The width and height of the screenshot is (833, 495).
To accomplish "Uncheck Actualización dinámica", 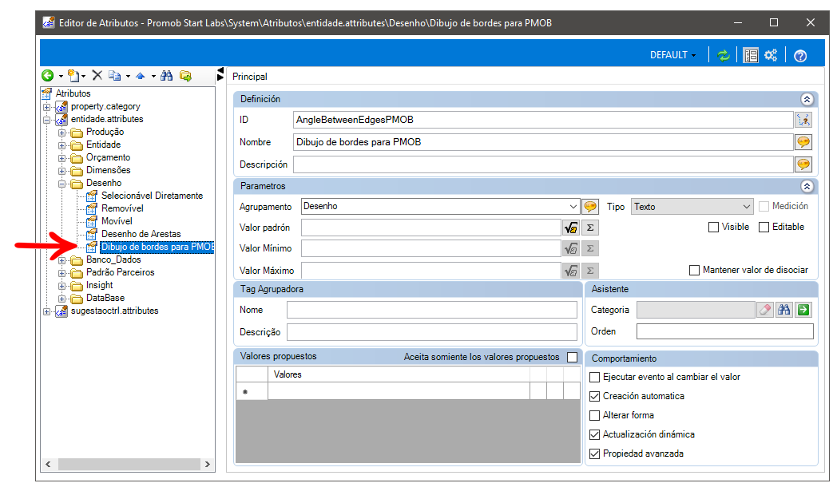I will [x=595, y=434].
